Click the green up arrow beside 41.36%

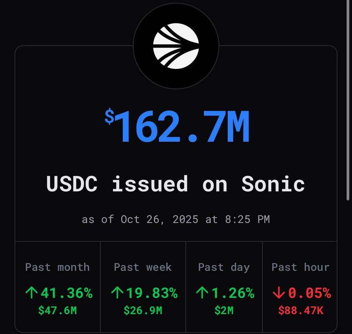coord(31,294)
